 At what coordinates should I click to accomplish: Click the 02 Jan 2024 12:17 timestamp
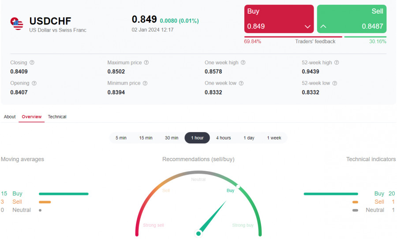153,30
